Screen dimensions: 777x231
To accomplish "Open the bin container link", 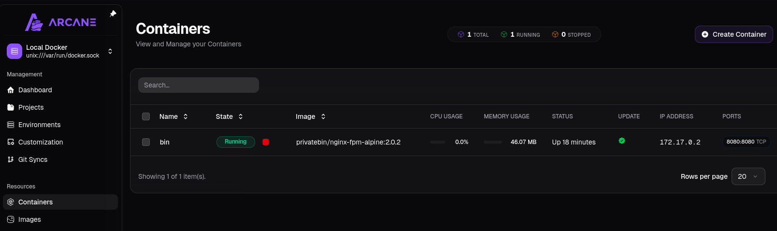I will pyautogui.click(x=165, y=142).
